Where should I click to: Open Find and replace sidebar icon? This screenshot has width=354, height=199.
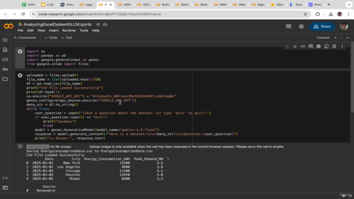pos(5,50)
